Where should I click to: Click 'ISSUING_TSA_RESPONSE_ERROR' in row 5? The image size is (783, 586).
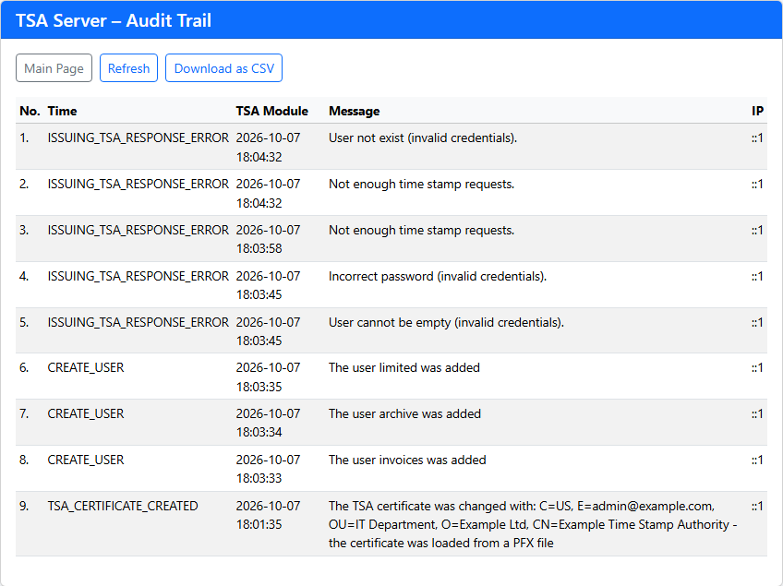(x=139, y=322)
